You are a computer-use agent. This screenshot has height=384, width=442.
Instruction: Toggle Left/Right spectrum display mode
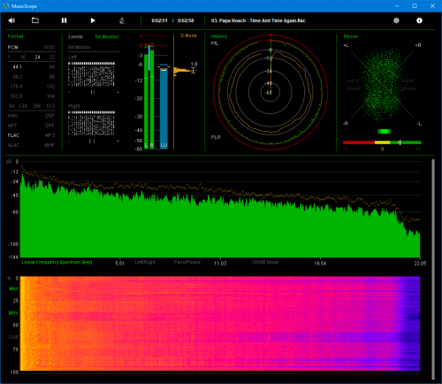(145, 262)
